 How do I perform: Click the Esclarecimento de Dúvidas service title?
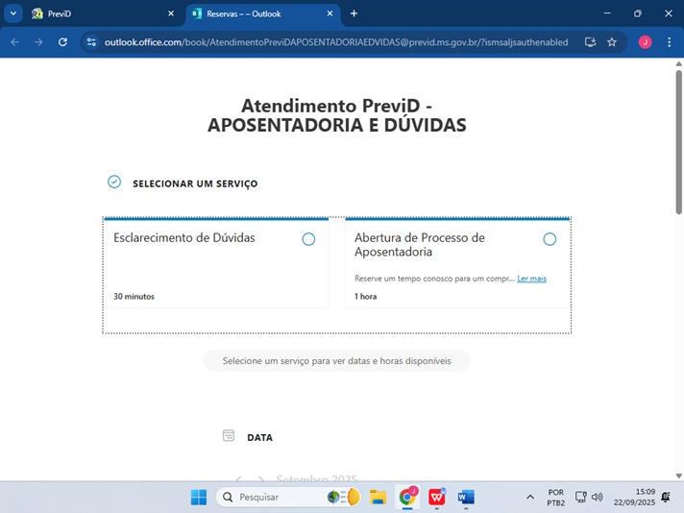[184, 237]
